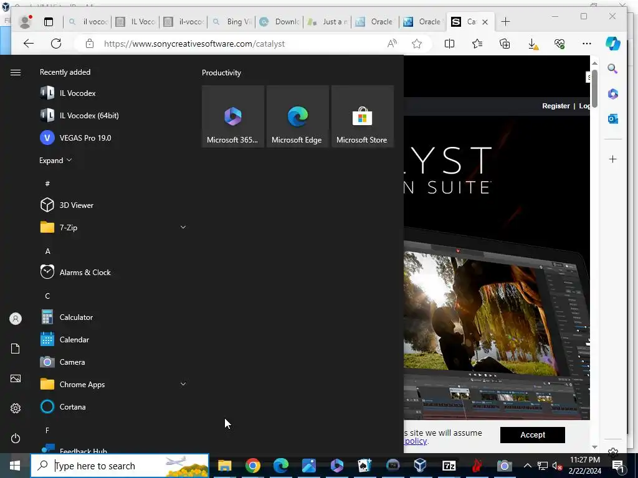Image resolution: width=638 pixels, height=478 pixels.
Task: Accept the cookie notice
Action: [x=533, y=435]
